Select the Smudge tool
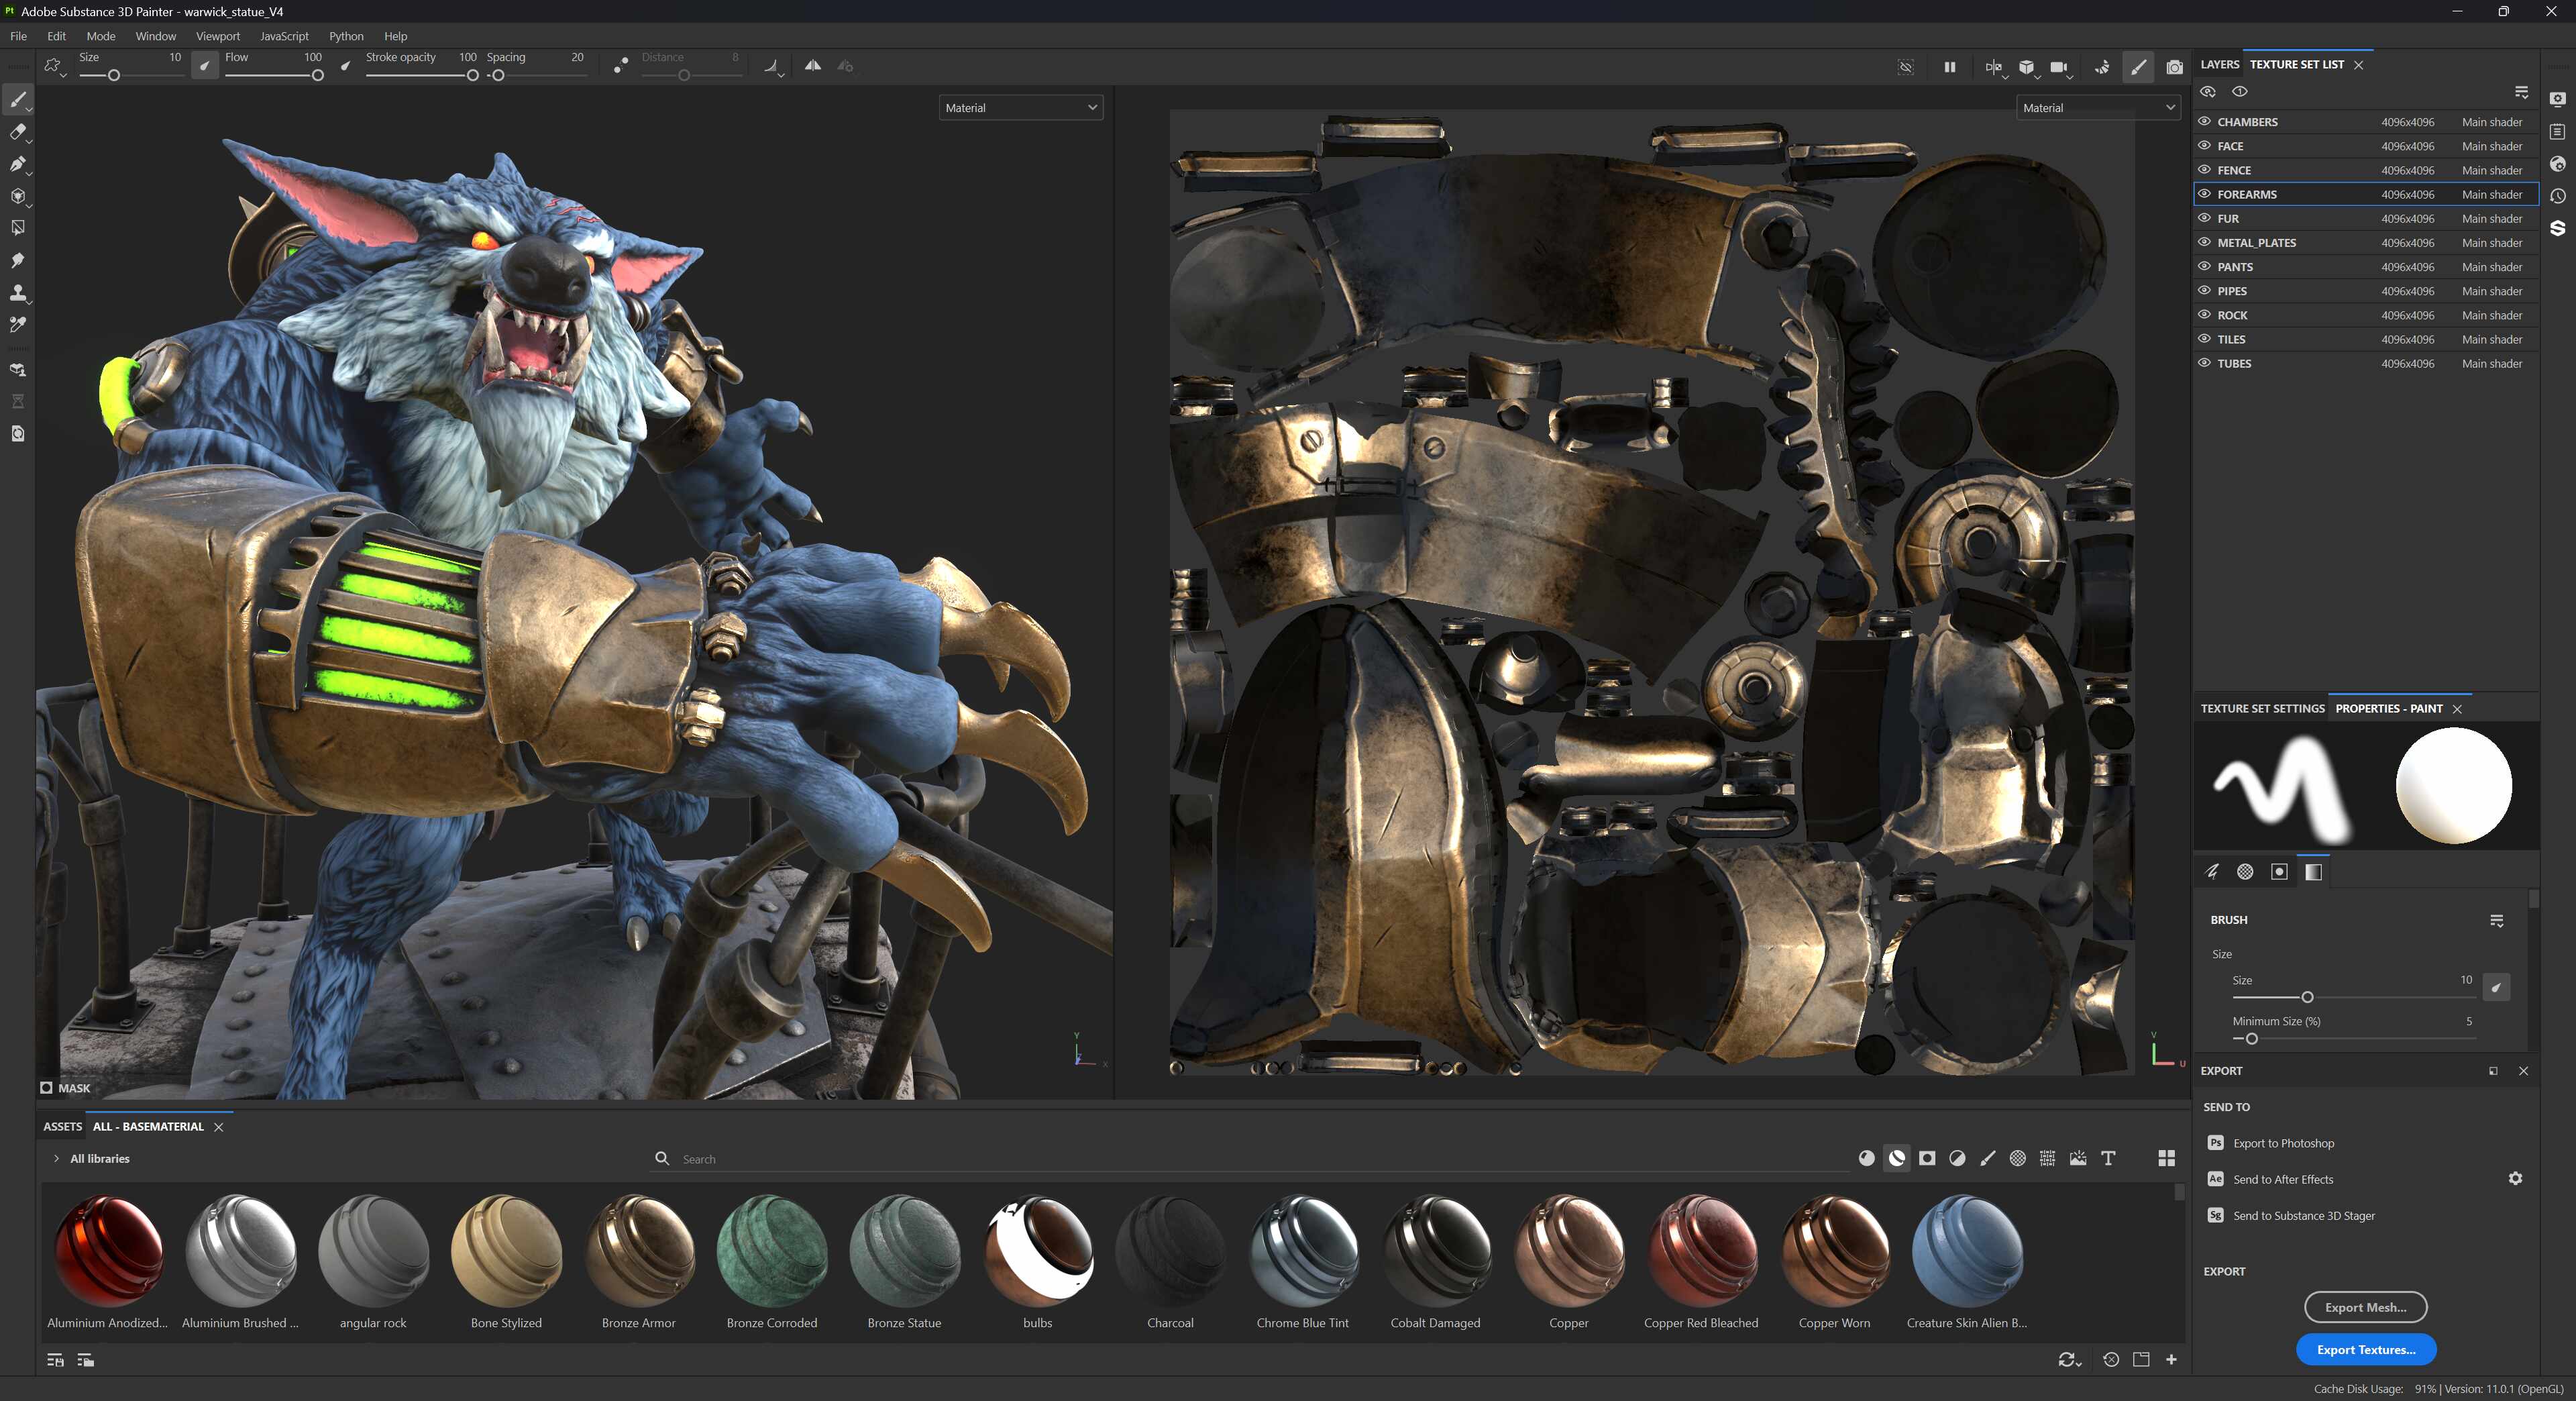Image resolution: width=2576 pixels, height=1401 pixels. coord(18,261)
